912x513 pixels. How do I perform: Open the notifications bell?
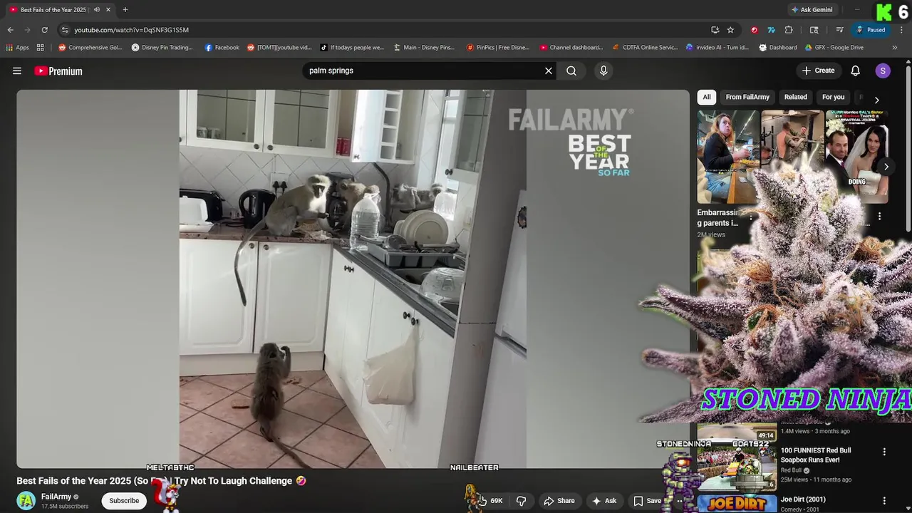(x=855, y=71)
